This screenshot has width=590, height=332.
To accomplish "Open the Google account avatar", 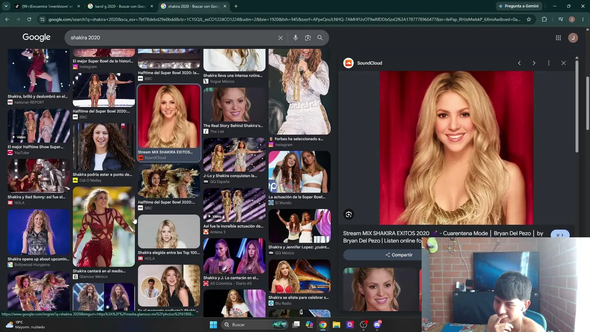I will point(573,38).
